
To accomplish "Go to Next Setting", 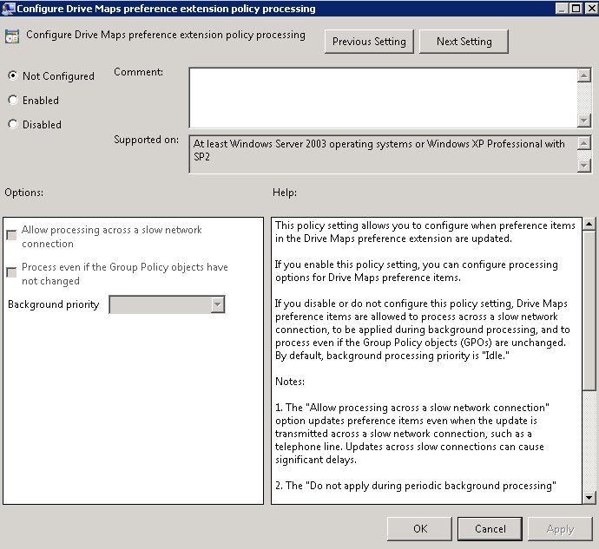I will click(464, 42).
